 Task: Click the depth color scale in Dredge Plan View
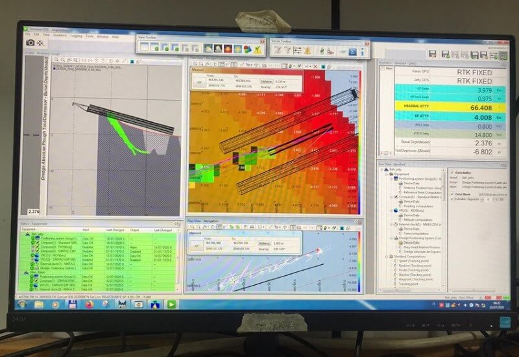click(359, 142)
